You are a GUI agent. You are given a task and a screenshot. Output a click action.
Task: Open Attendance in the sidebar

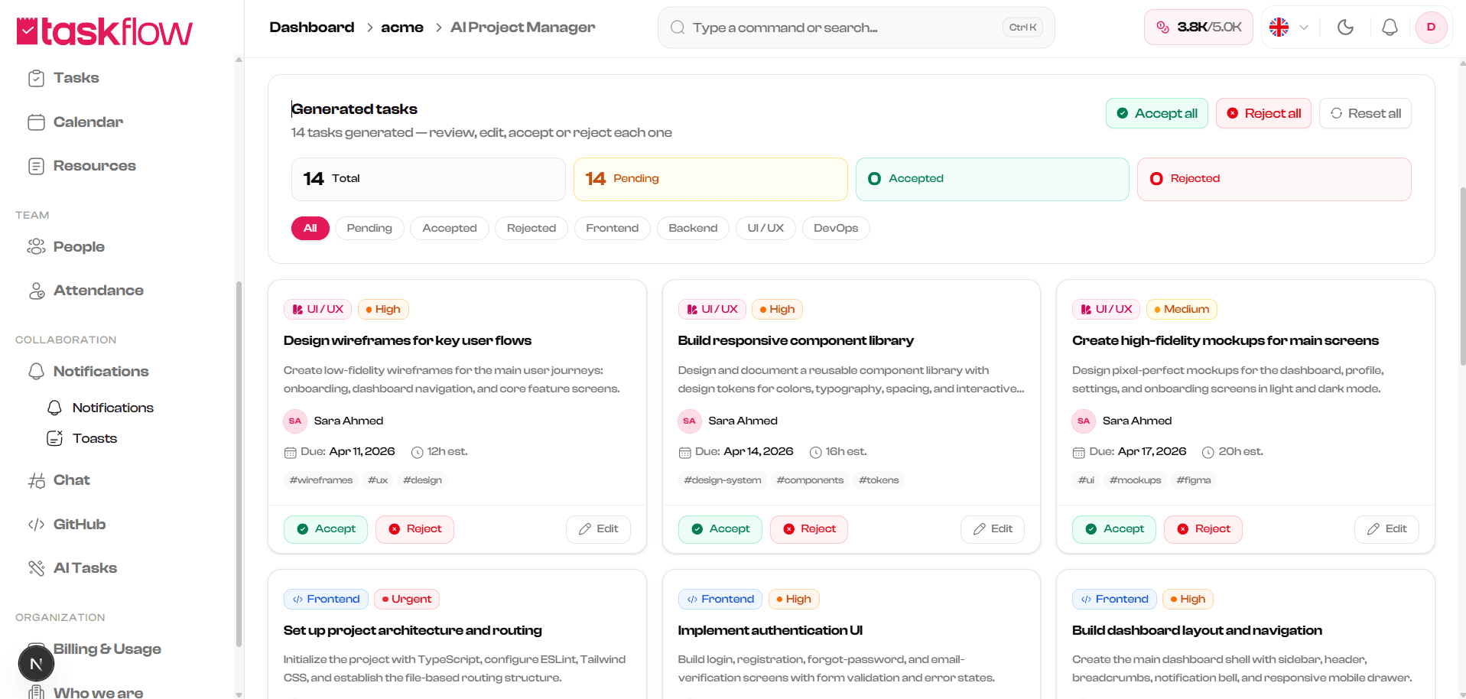(x=86, y=291)
